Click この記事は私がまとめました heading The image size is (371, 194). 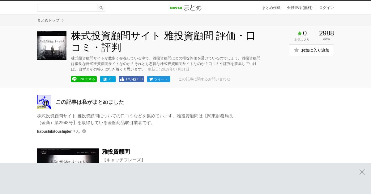[90, 102]
